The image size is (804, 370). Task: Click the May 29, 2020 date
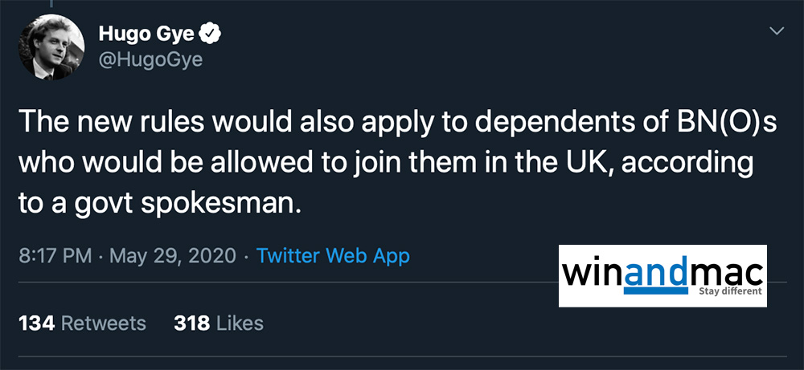point(173,257)
